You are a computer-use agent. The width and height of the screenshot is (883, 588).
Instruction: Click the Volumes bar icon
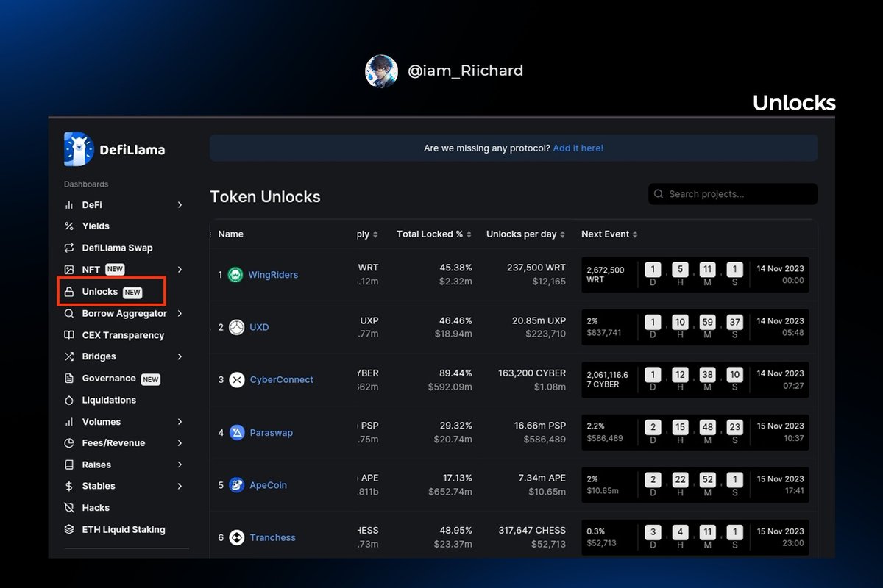(x=69, y=422)
